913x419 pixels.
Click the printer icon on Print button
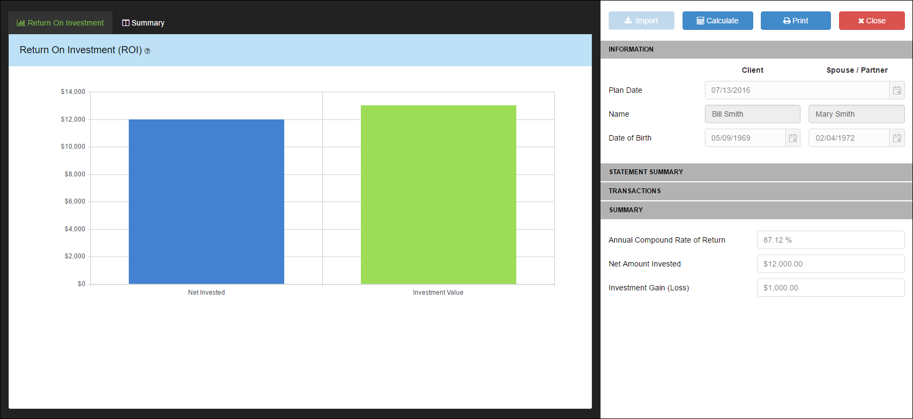tap(787, 21)
